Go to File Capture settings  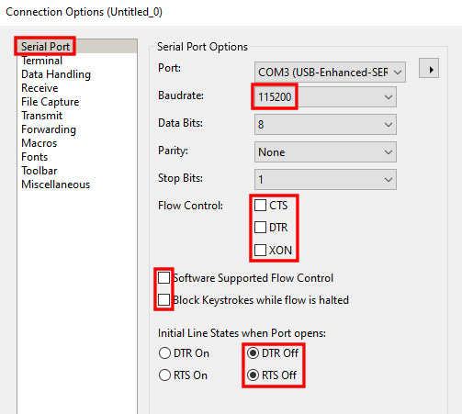click(x=51, y=102)
